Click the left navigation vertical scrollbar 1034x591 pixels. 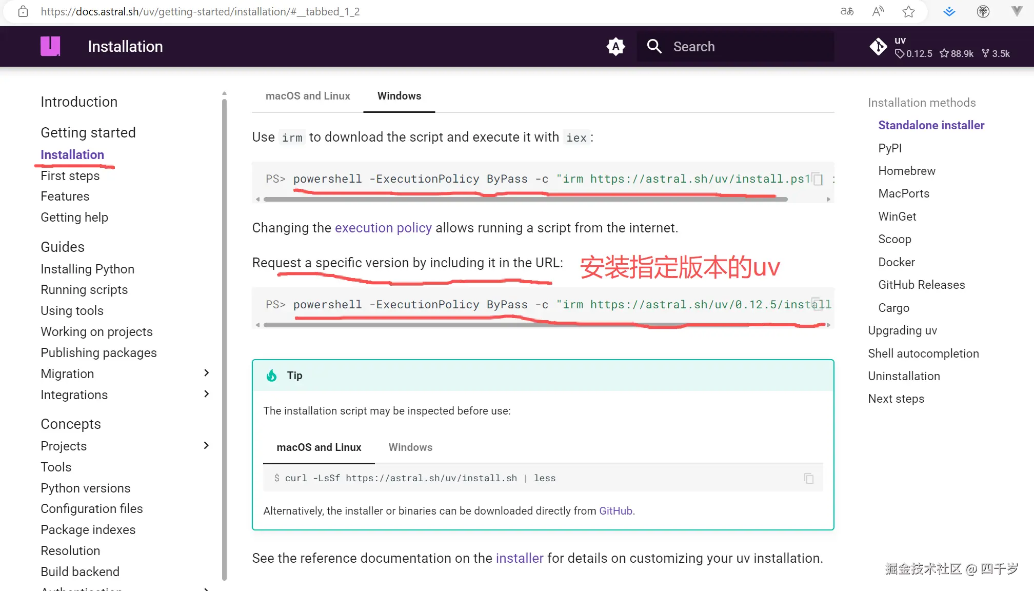224,339
